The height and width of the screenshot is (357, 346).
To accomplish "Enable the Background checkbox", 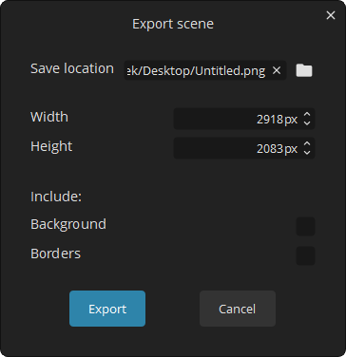I will (x=305, y=226).
